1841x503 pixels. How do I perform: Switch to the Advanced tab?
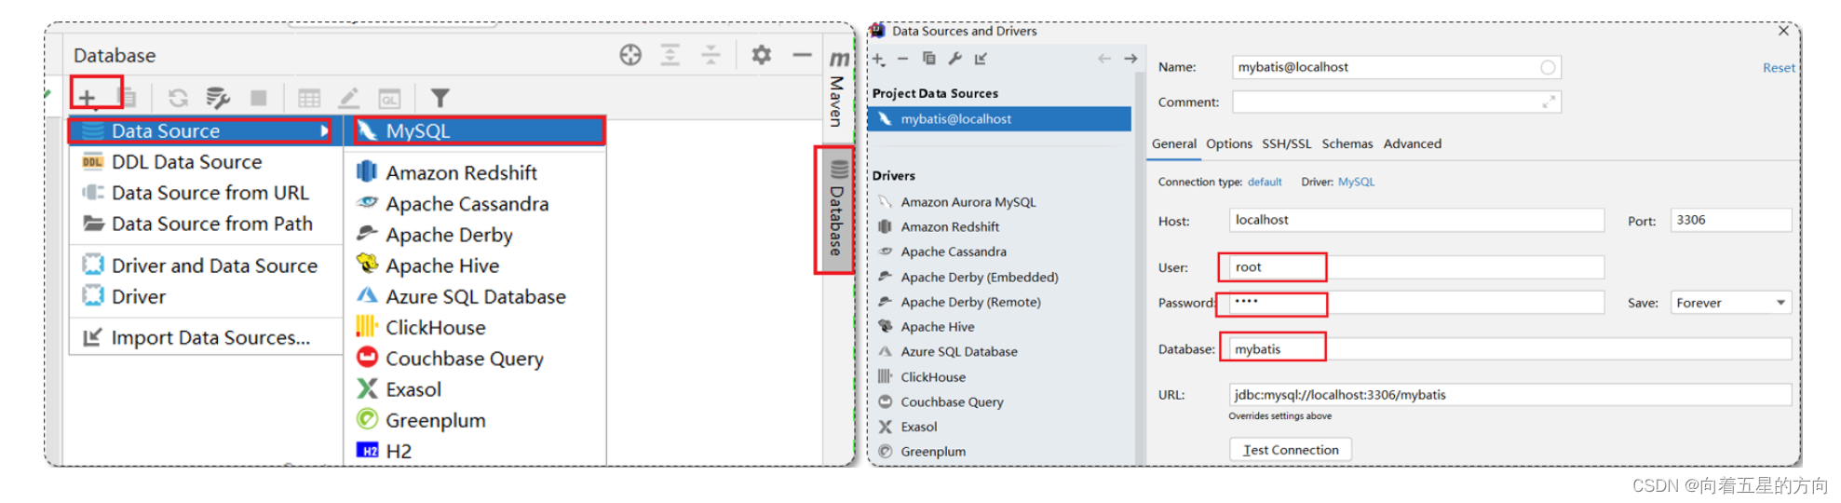[x=1412, y=143]
